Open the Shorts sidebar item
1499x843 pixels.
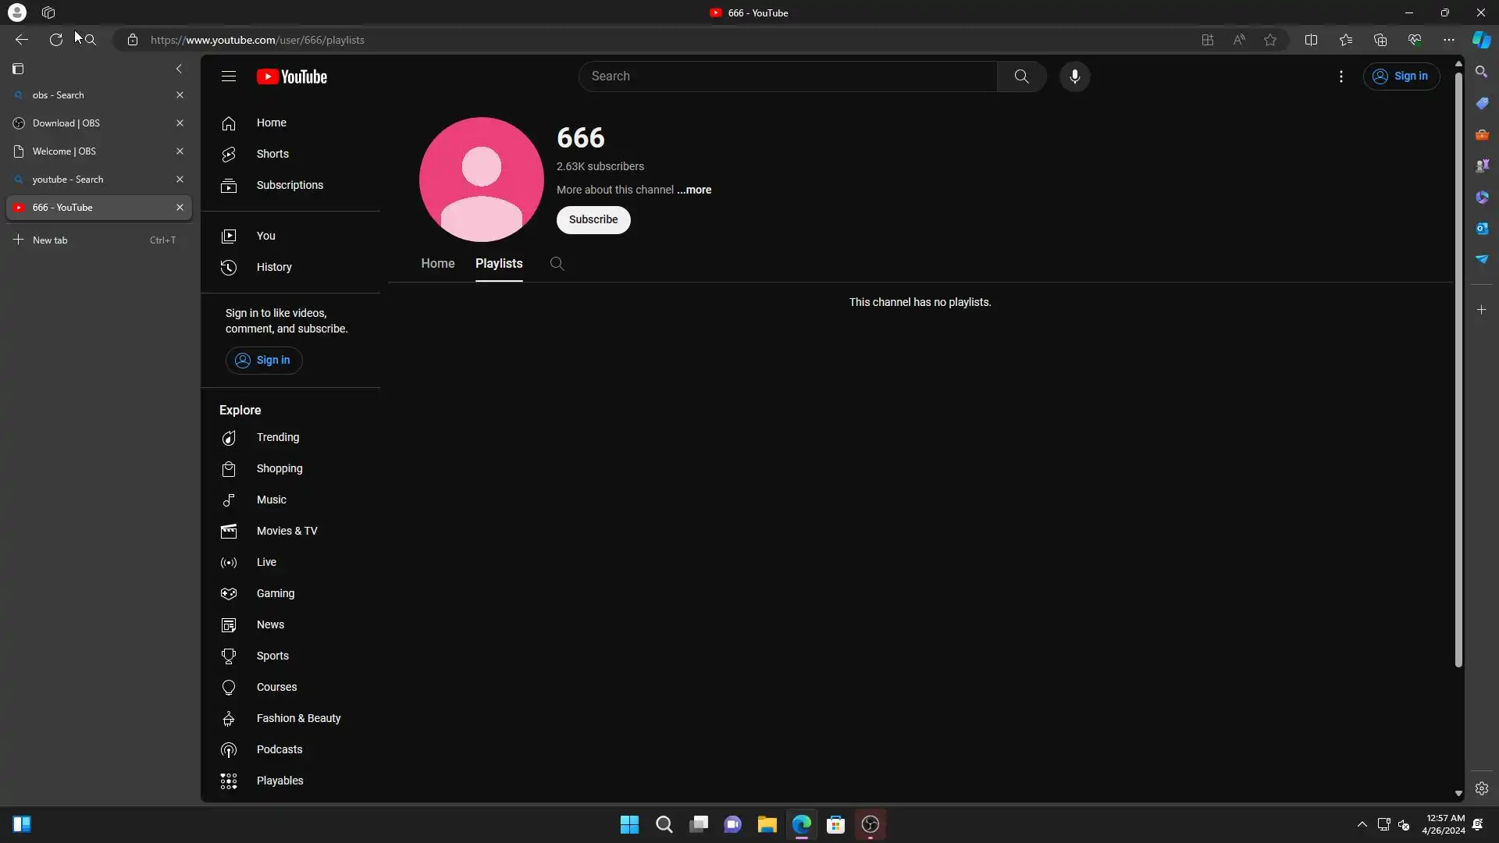point(272,154)
